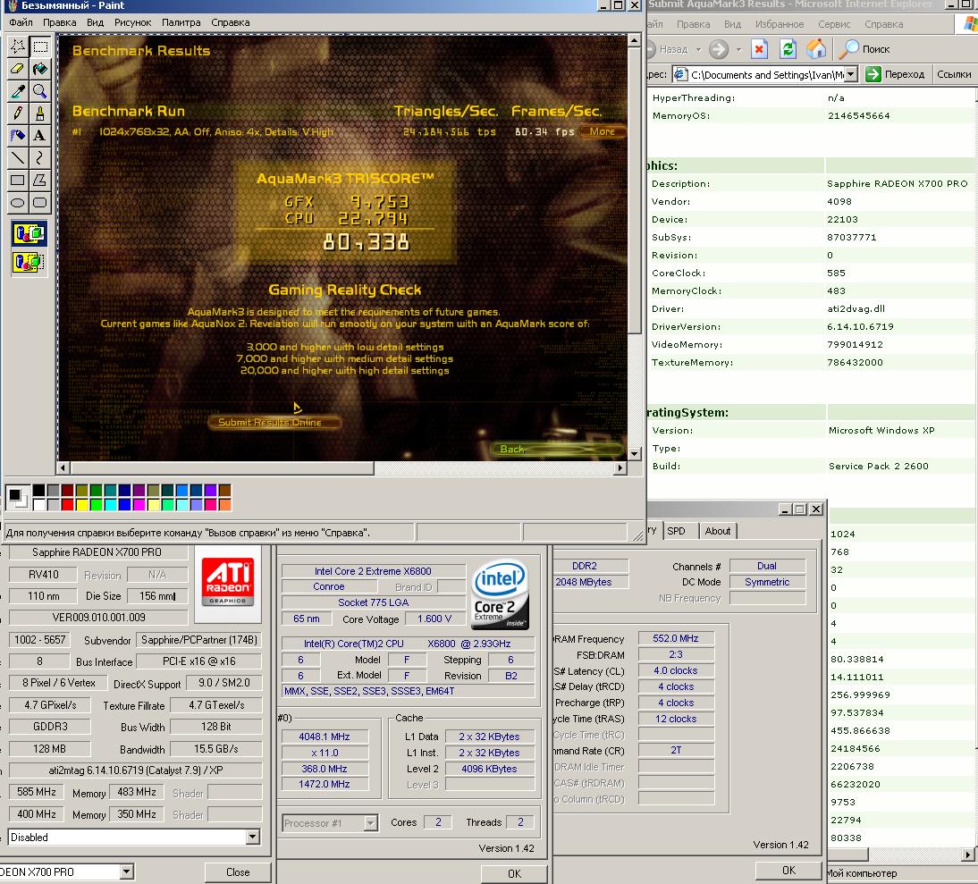Viewport: 978px width, 884px height.
Task: Select the Polygon shape tool
Action: [40, 181]
